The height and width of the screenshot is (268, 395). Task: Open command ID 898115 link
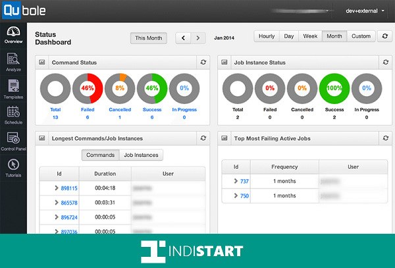69,188
